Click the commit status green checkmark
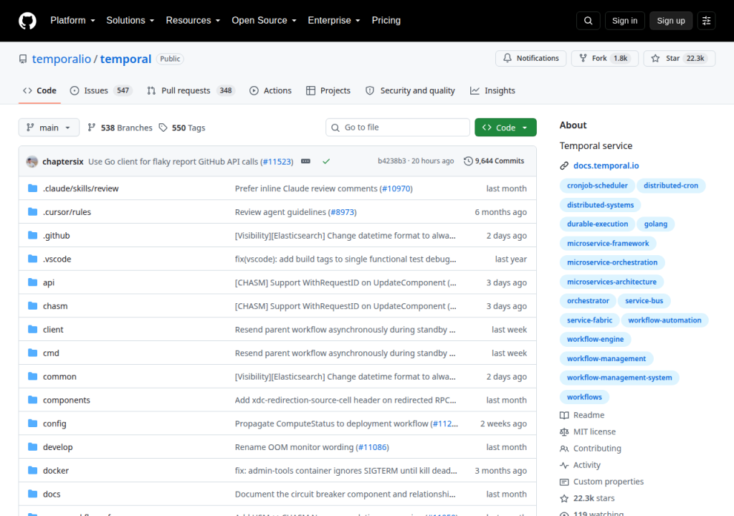This screenshot has height=516, width=734. click(326, 161)
